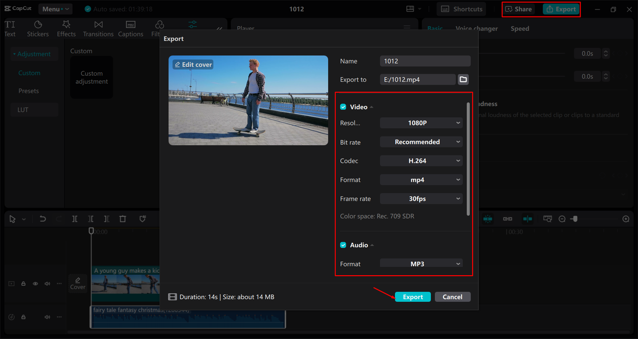Select Presets under Adjustment
Image resolution: width=638 pixels, height=339 pixels.
click(x=28, y=91)
